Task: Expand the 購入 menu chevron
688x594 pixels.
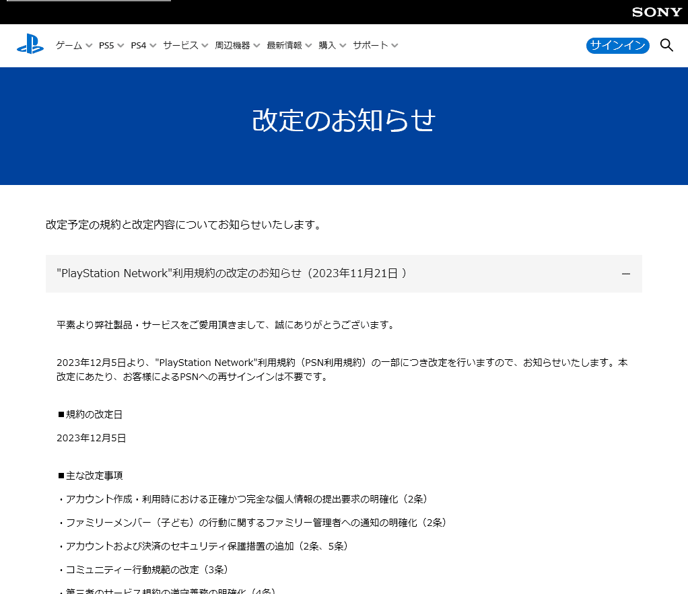Action: click(x=343, y=46)
